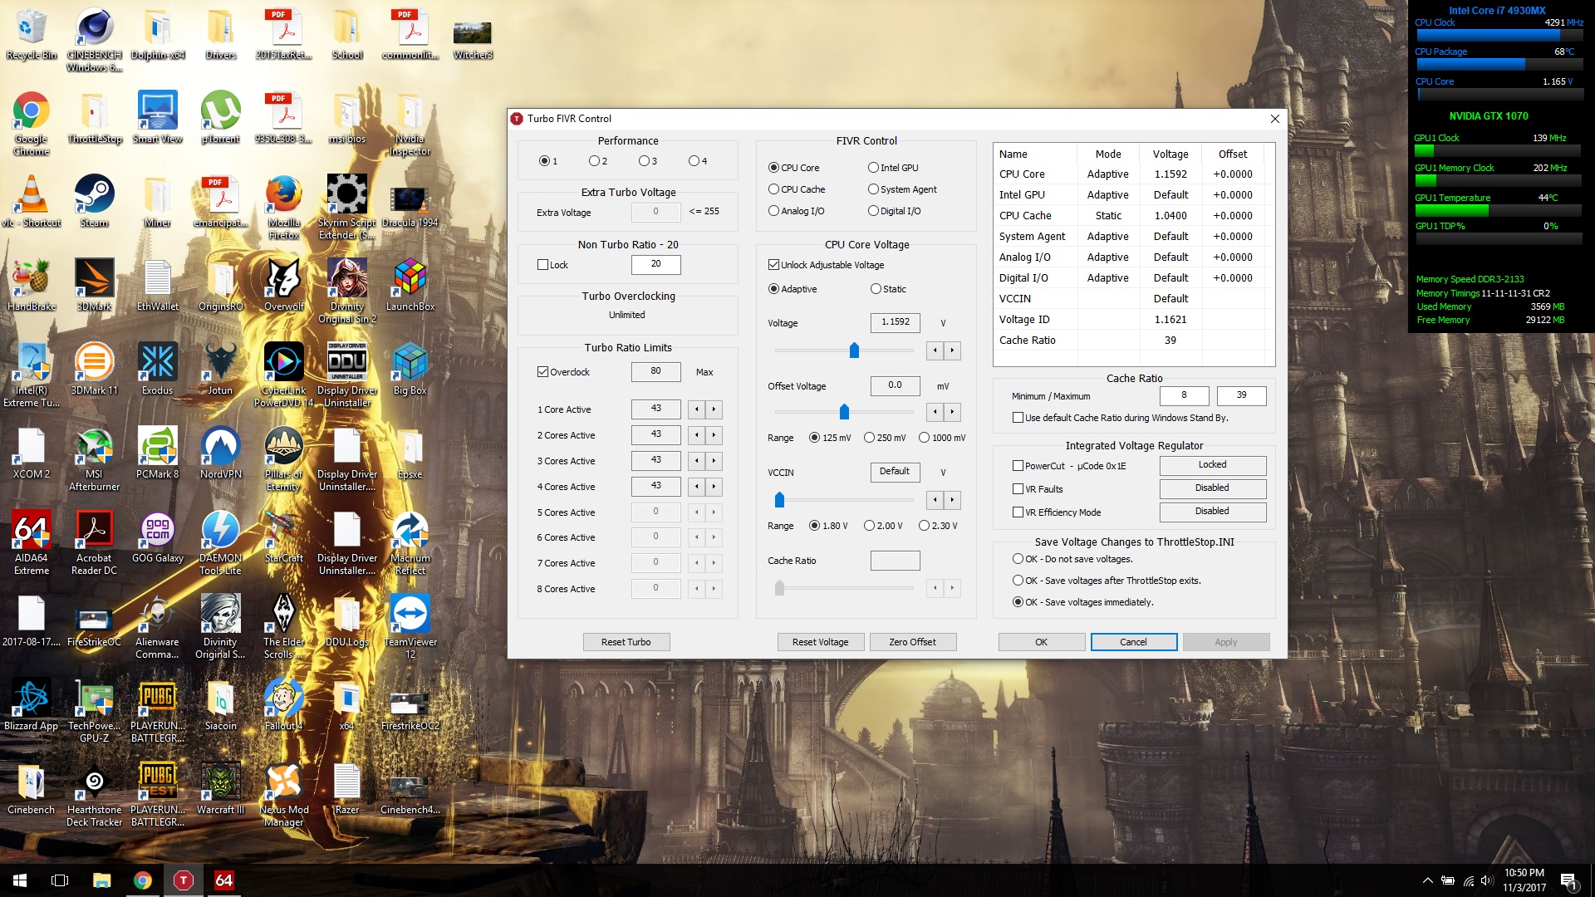Select Performance profile 2
This screenshot has height=897, width=1595.
click(x=598, y=161)
